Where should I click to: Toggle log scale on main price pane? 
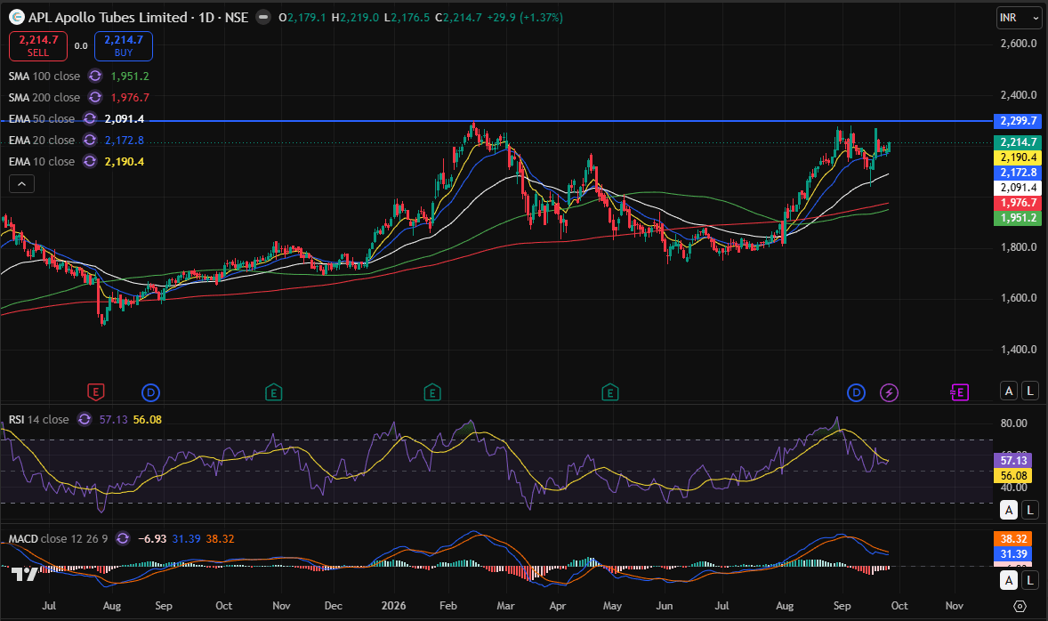(x=1030, y=391)
